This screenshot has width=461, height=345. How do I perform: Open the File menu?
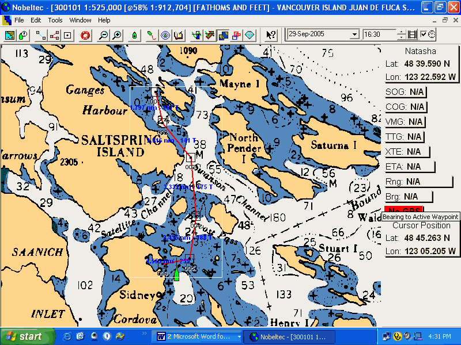[19, 20]
